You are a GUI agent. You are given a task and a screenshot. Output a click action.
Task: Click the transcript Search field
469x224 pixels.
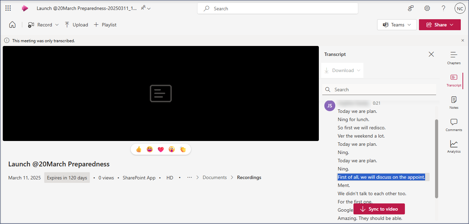tap(379, 90)
